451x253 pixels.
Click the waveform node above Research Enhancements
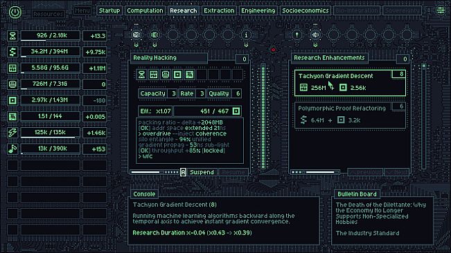(x=315, y=35)
